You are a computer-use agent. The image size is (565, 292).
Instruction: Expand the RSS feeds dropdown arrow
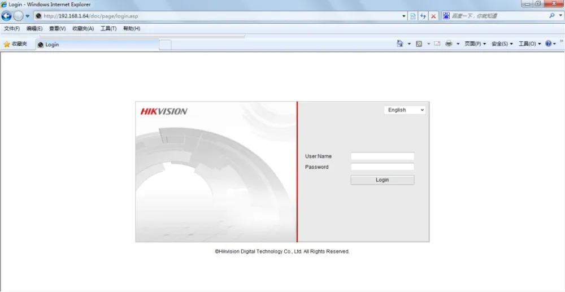point(429,44)
